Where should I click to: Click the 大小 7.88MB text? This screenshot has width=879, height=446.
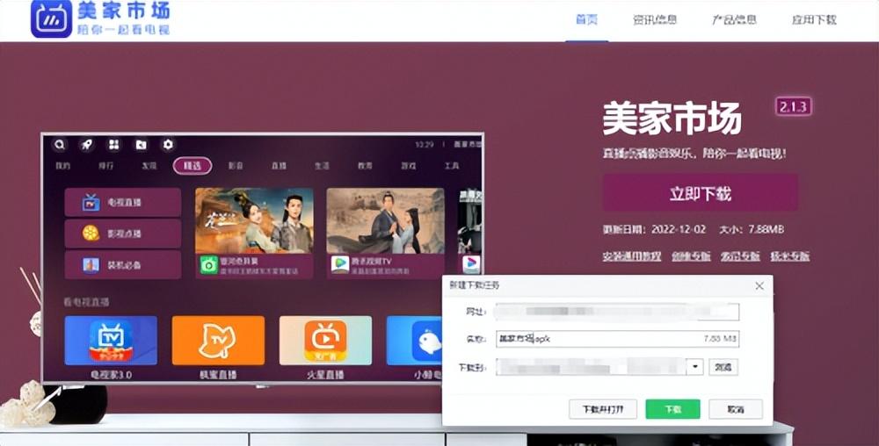(752, 229)
